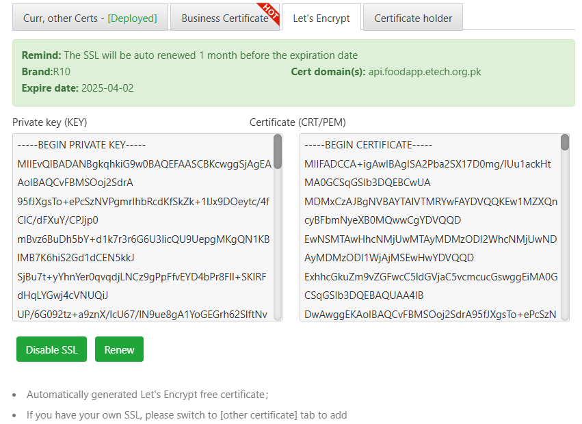Image resolution: width=582 pixels, height=424 pixels.
Task: Click the BEGIN PRIVATE KEY line
Action: pos(82,145)
